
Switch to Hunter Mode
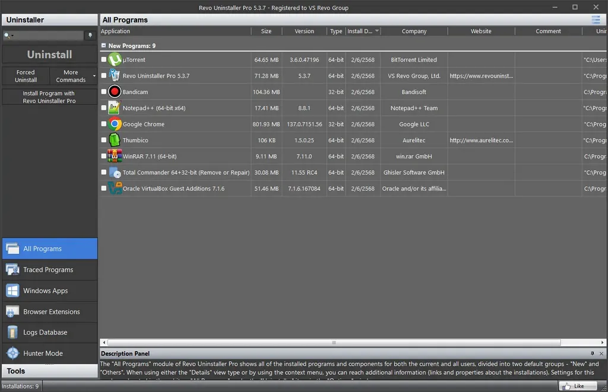[50, 353]
